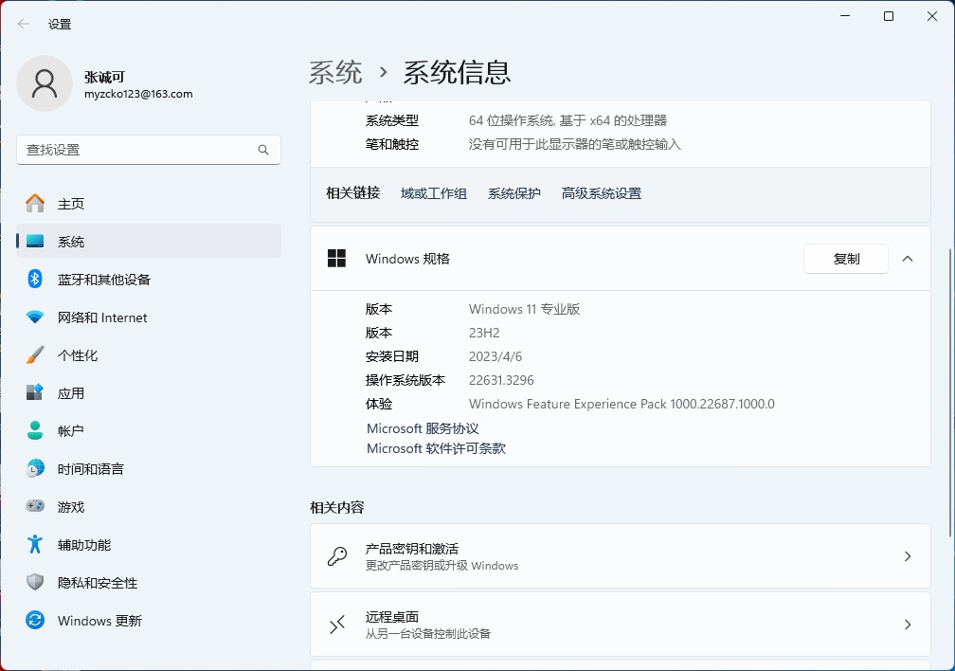Focus the 查找设置 search field
The image size is (955, 671).
(x=149, y=150)
